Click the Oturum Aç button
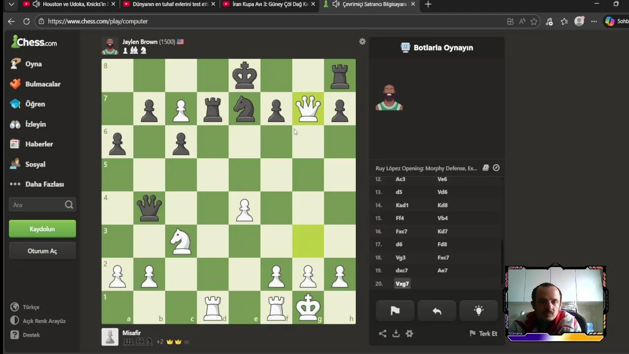 tap(42, 251)
